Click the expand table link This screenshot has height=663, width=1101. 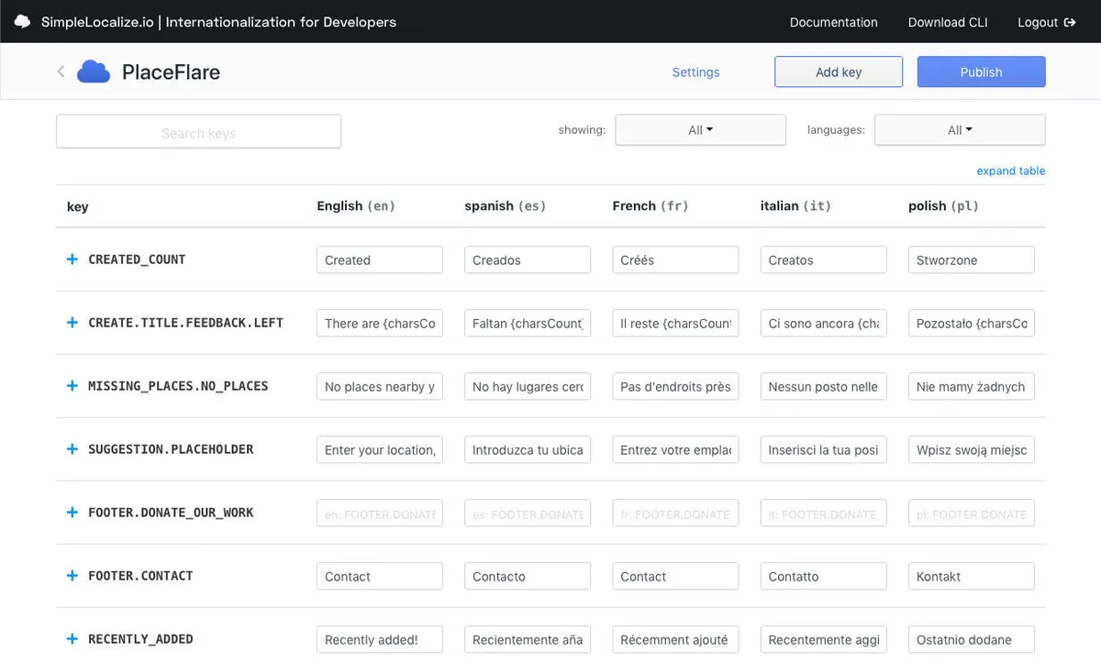[x=1010, y=171]
